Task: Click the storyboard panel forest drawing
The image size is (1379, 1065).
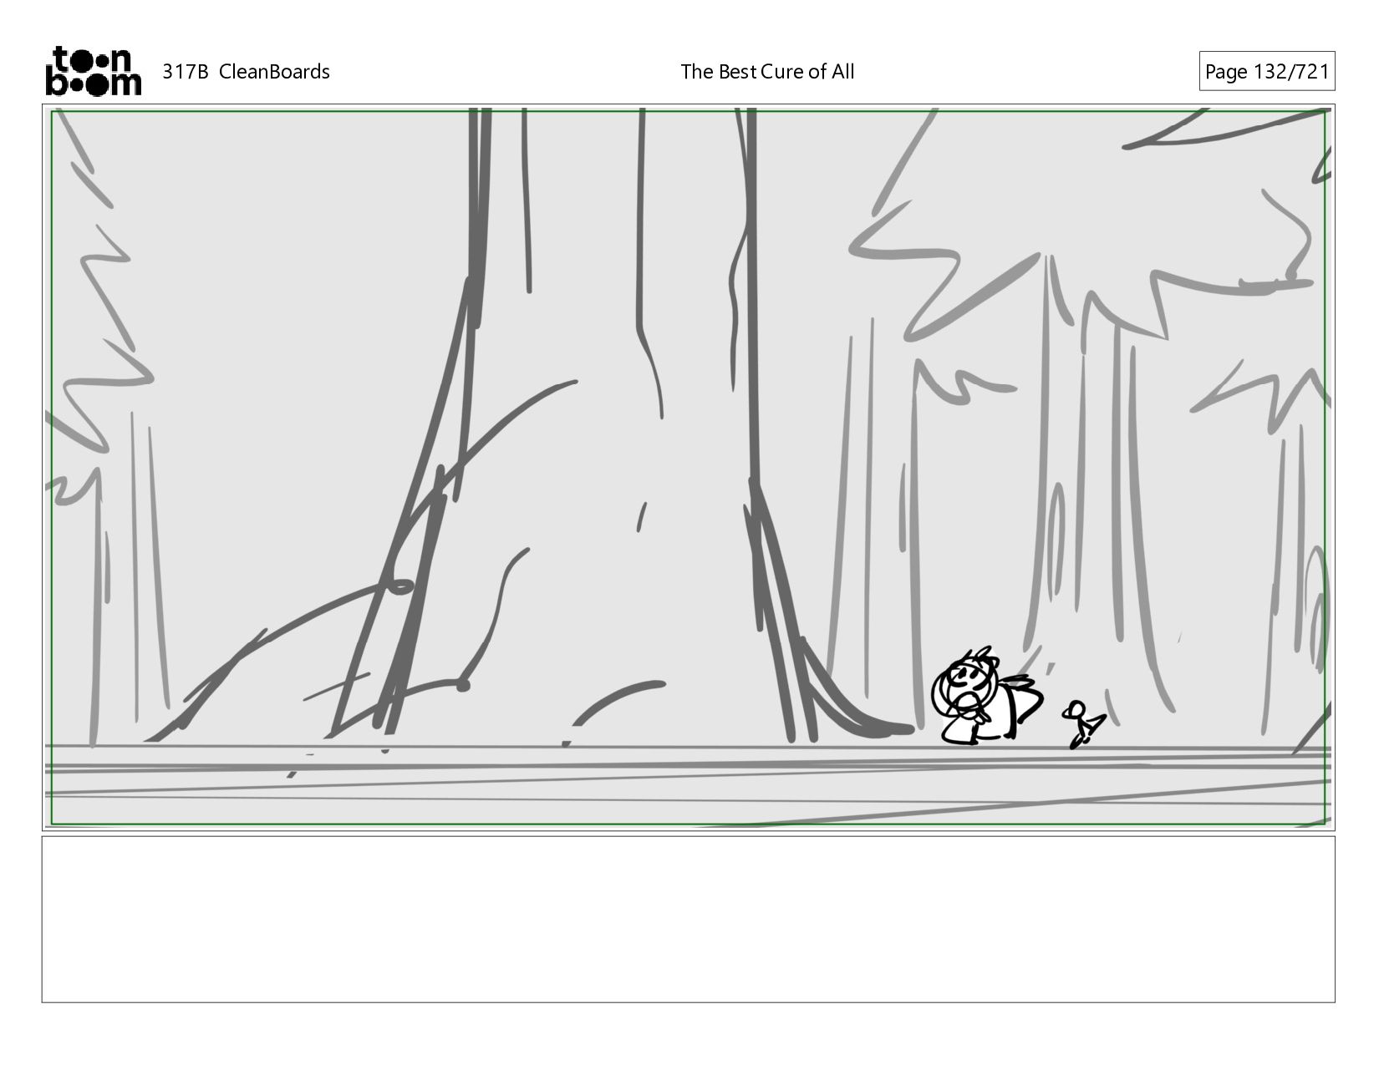Action: coord(689,468)
